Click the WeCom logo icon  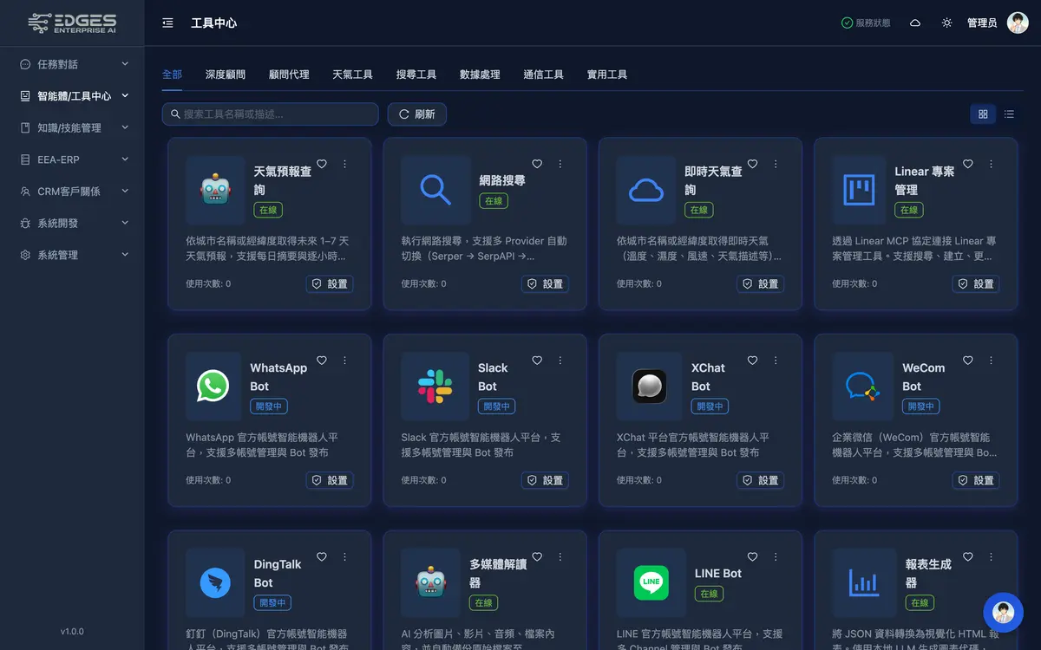862,387
